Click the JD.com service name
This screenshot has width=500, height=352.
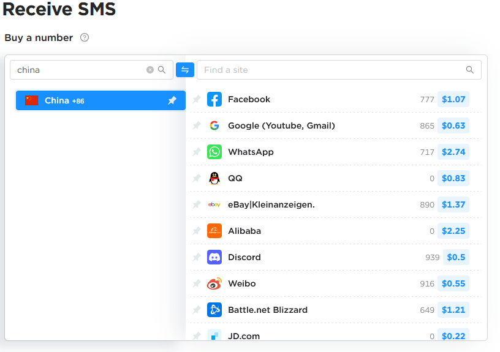[244, 336]
